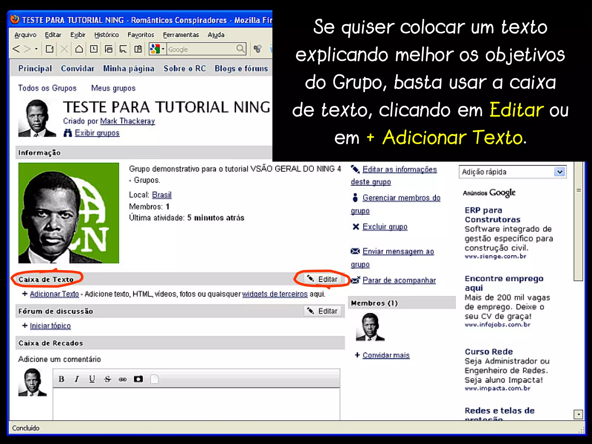Click Adicionar Texto link
Viewport: 592px width, 444px height.
(54, 294)
